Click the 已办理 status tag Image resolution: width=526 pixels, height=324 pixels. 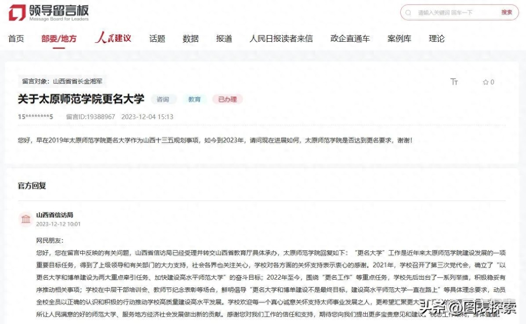tap(228, 99)
